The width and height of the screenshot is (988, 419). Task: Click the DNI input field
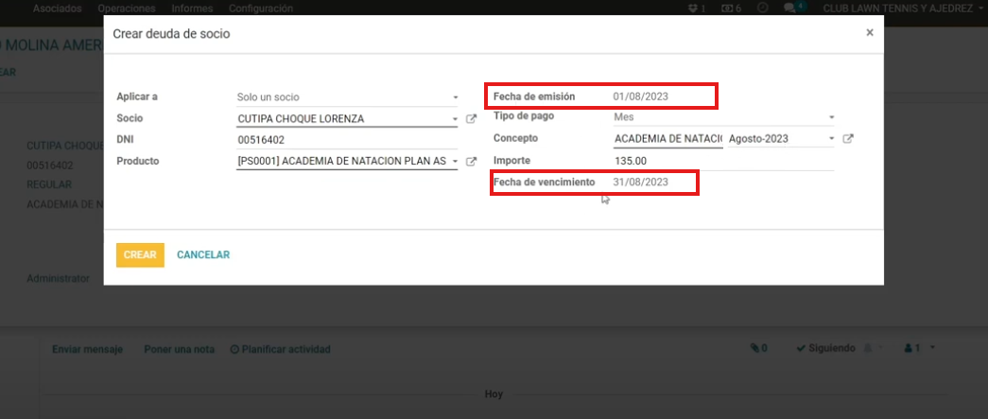(347, 140)
